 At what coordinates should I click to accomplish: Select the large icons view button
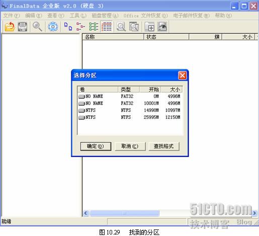tap(68, 27)
